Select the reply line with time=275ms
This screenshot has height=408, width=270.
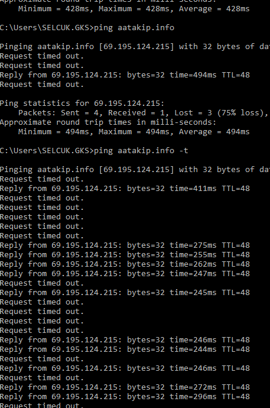pyautogui.click(x=125, y=245)
